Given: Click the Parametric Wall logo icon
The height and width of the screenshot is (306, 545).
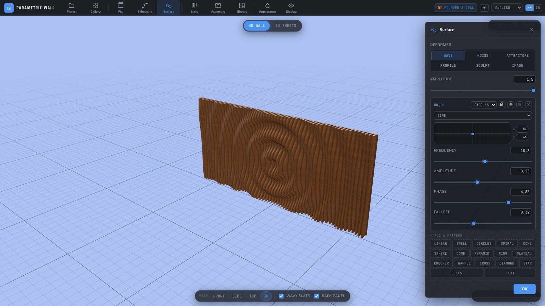Looking at the screenshot, I should pos(9,8).
